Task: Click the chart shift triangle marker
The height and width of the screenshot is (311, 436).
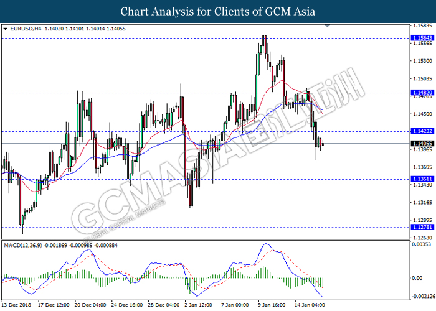Action: 327,26
